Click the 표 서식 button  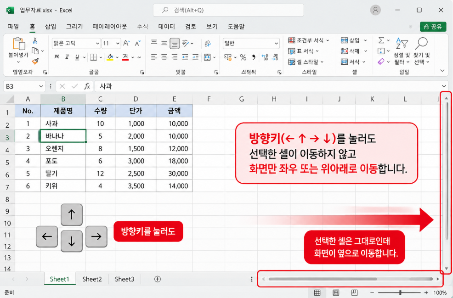pos(303,51)
